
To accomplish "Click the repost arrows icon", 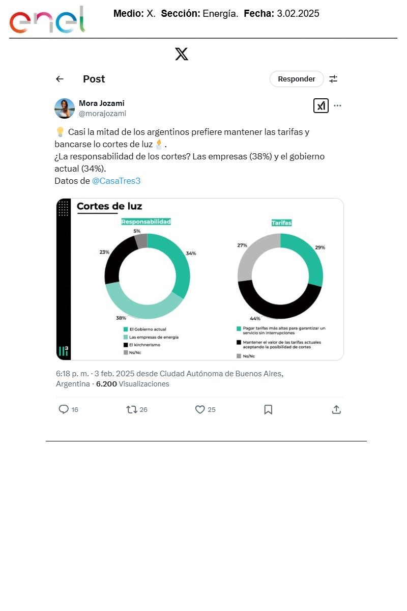I will point(132,409).
